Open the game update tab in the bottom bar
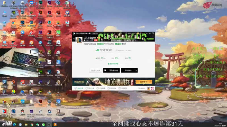Viewport: 227px width, 127px height. coord(123,88)
